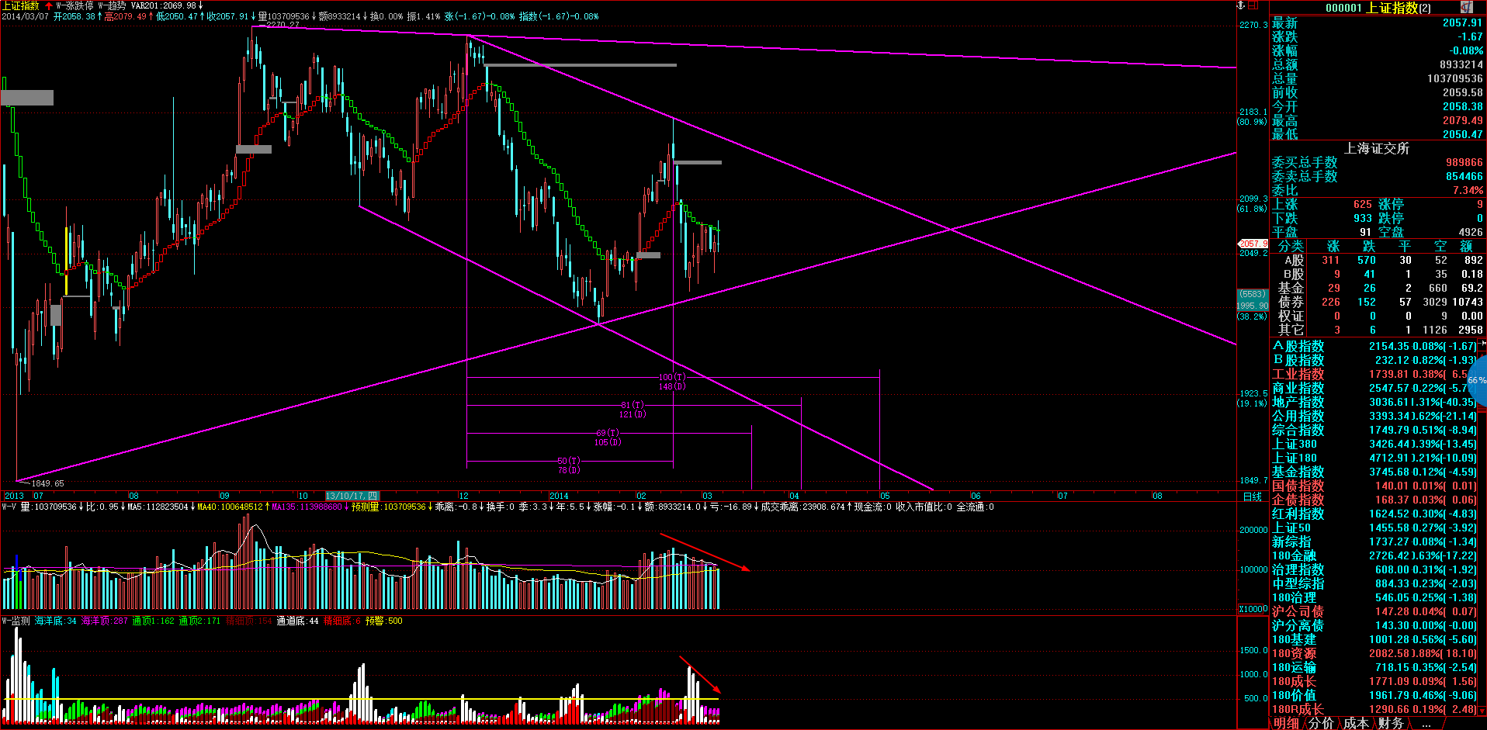Open the 明细 tab

coord(1286,723)
